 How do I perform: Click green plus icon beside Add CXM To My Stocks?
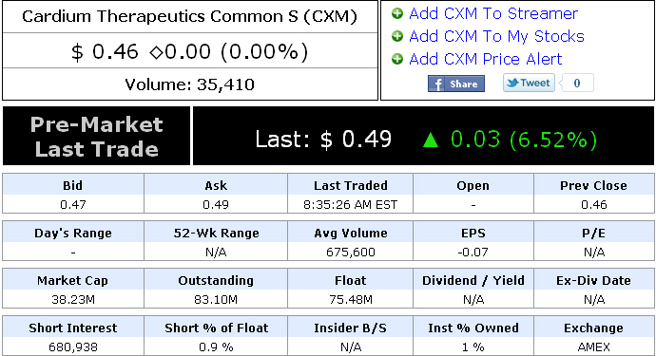click(397, 36)
